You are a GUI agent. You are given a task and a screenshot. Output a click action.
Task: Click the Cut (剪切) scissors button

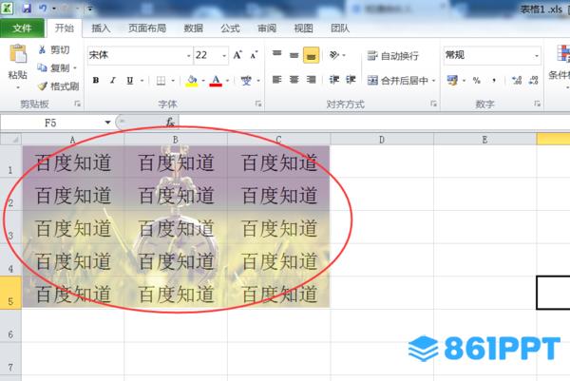pyautogui.click(x=54, y=49)
